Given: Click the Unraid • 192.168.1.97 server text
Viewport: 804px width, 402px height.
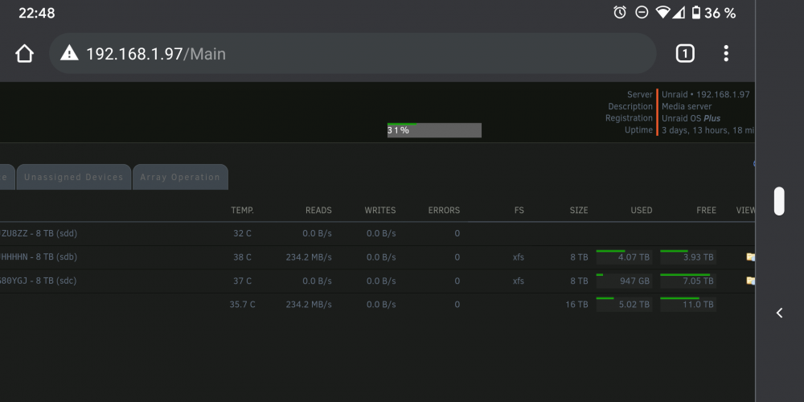Looking at the screenshot, I should [x=706, y=94].
